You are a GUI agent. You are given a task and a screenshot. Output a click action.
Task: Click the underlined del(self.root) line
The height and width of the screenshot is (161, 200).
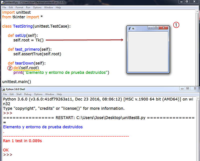coord(26,68)
